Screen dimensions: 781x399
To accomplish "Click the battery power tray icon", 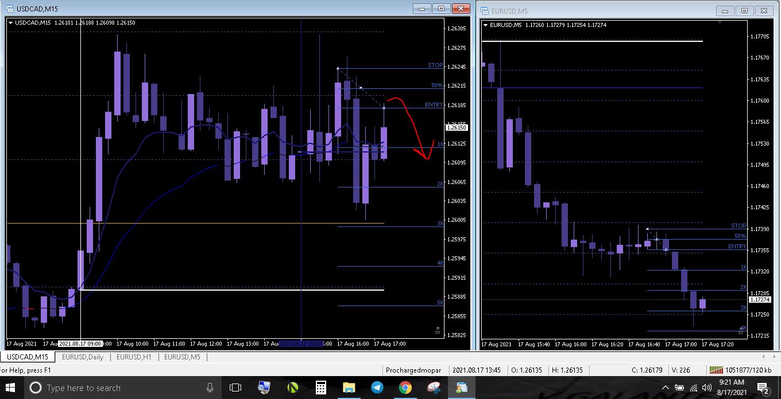I will [679, 388].
